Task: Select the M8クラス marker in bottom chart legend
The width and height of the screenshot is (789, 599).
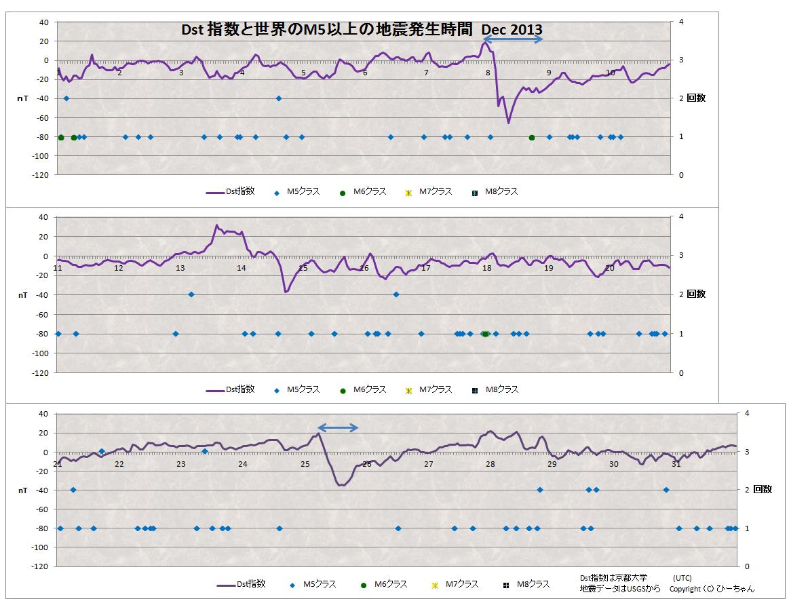Action: [505, 585]
